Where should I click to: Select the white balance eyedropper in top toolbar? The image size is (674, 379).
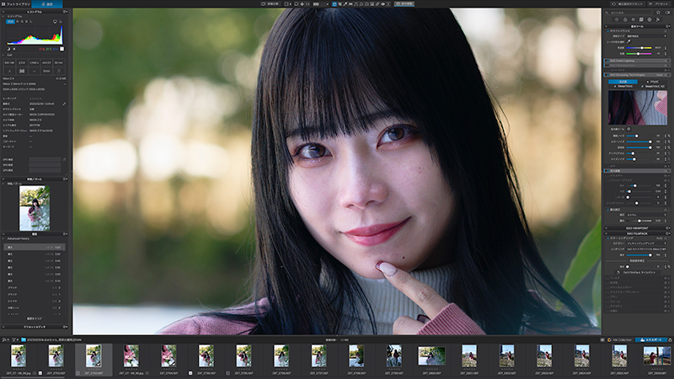tap(345, 4)
